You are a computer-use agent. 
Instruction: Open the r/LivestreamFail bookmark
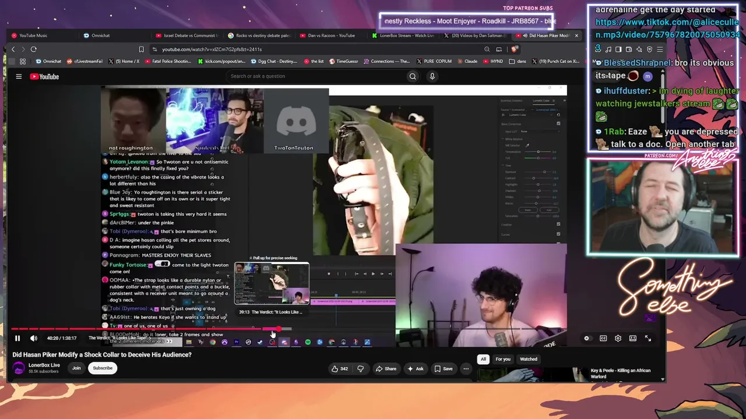click(x=85, y=62)
